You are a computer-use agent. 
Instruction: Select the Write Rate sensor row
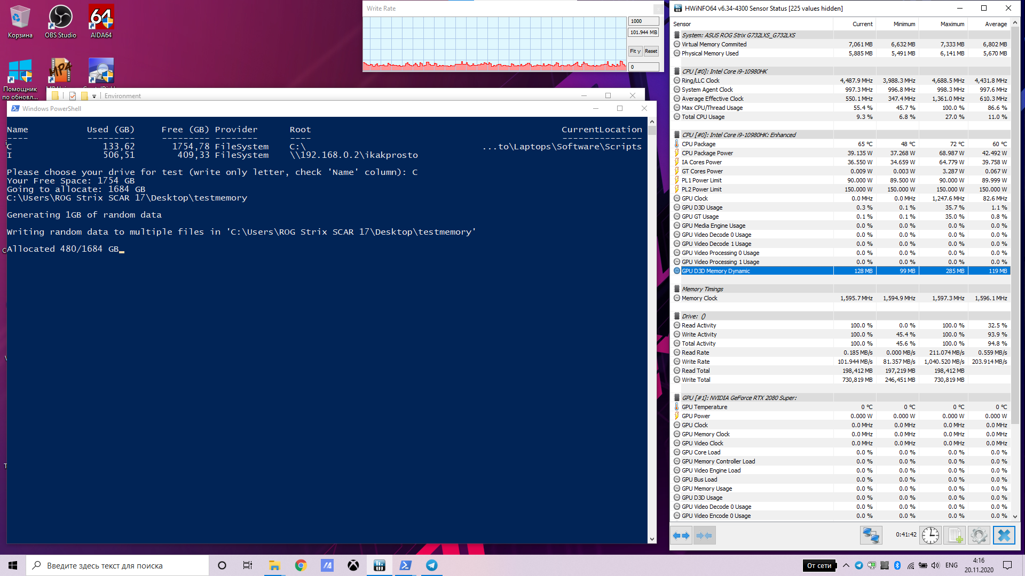click(840, 362)
